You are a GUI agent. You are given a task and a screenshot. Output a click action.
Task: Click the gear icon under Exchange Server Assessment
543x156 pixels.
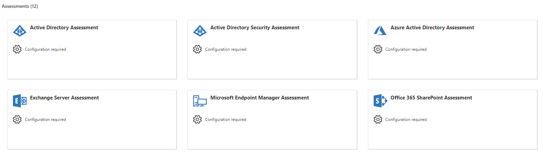(17, 120)
